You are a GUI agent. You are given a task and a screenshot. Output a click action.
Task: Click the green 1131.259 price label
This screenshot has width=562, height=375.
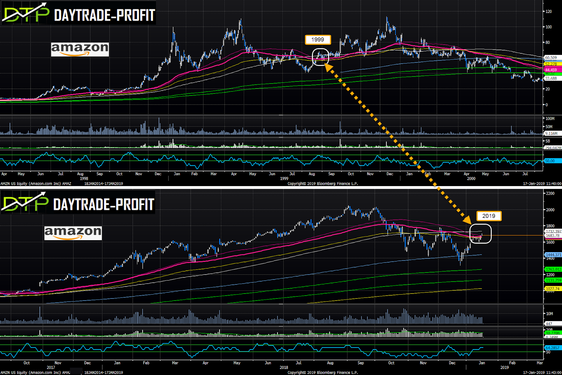[553, 280]
